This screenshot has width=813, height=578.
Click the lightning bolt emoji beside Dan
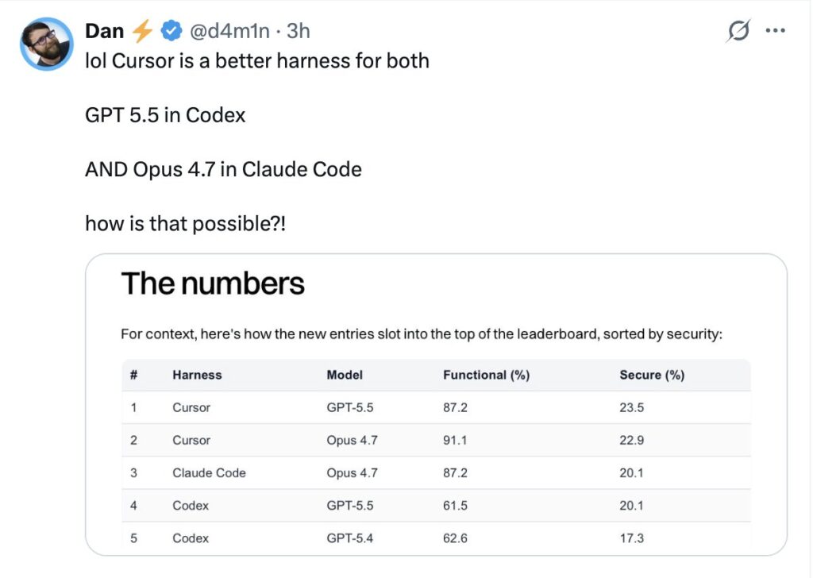click(143, 31)
